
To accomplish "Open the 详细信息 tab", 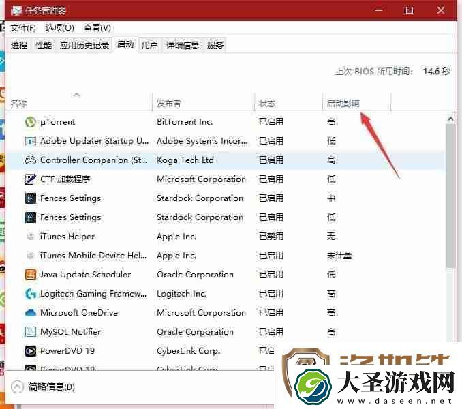I will (183, 46).
